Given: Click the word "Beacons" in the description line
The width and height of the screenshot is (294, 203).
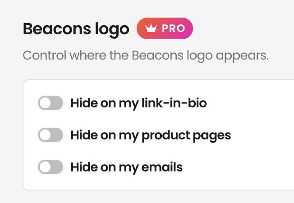Looking at the screenshot, I should coord(157,55).
